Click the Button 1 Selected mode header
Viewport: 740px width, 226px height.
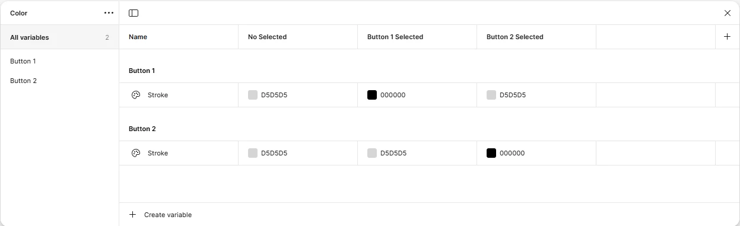(395, 37)
